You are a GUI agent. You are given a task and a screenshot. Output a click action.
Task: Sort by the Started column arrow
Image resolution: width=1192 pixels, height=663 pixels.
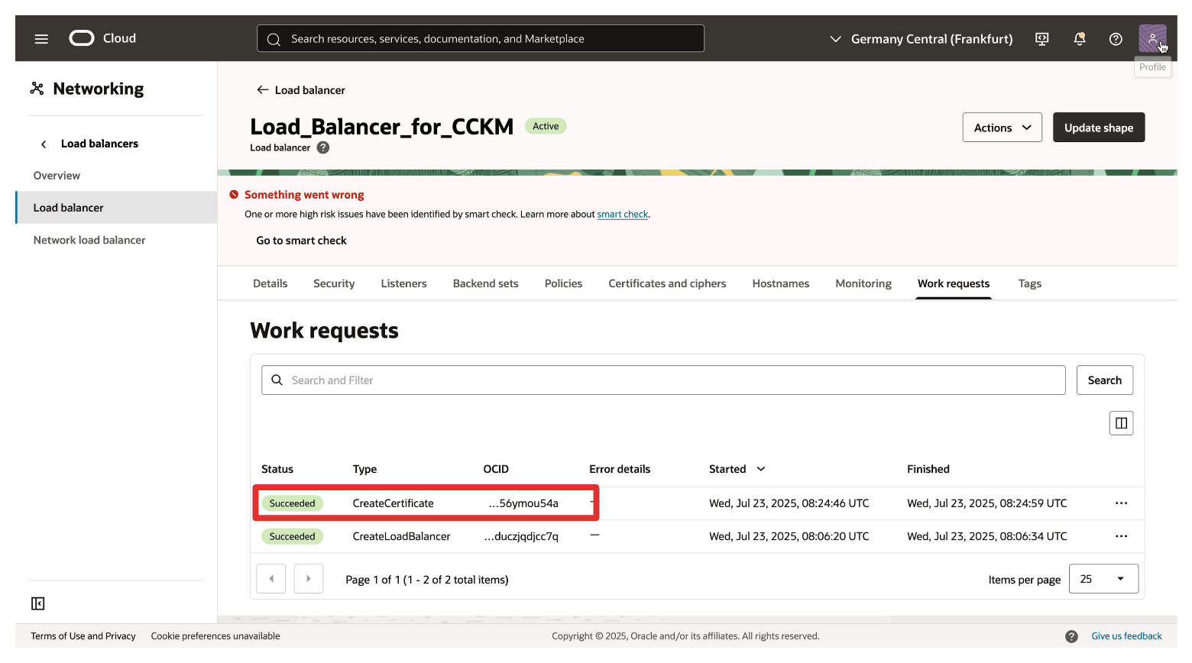click(761, 469)
